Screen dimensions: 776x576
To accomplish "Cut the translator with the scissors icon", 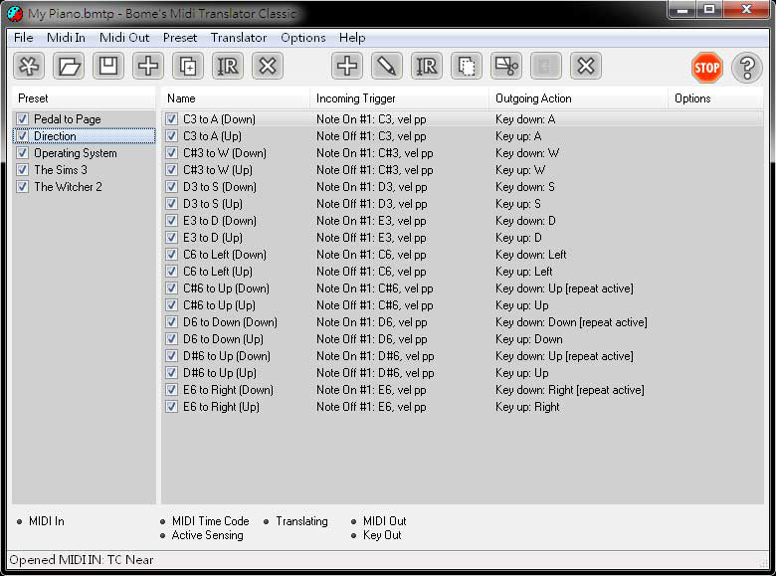I will pos(506,66).
